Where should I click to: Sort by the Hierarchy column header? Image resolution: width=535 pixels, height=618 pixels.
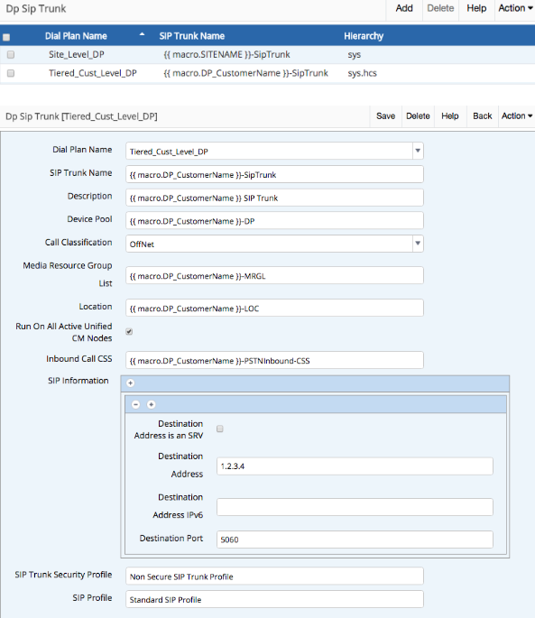[364, 36]
